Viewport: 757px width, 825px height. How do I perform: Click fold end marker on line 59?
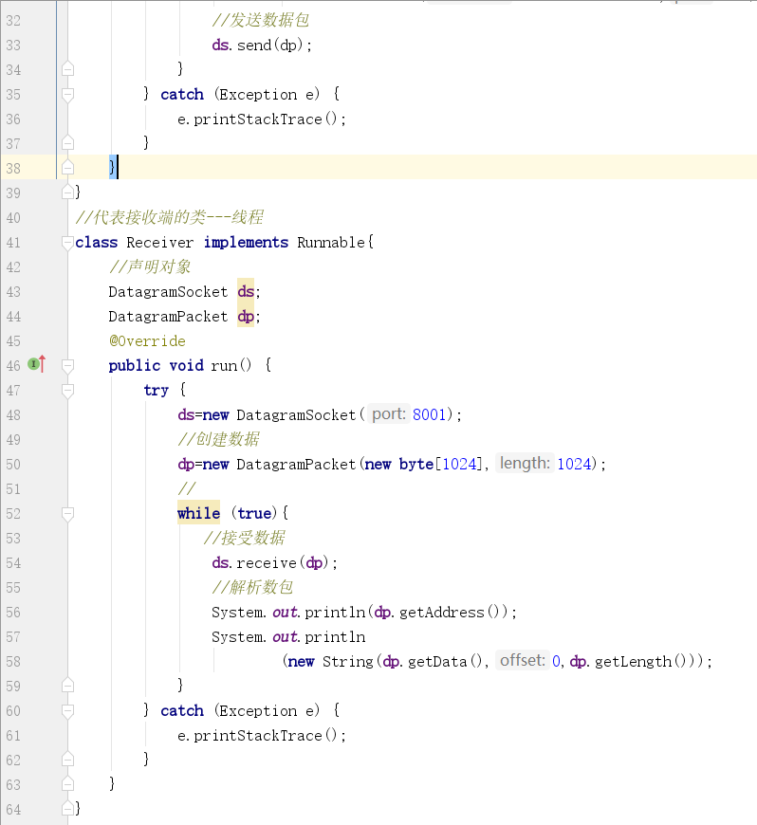click(x=67, y=685)
